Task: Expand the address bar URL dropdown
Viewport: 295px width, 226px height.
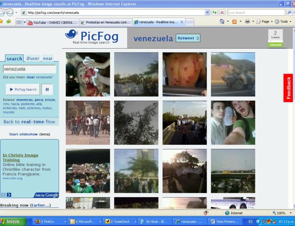Action: click(x=207, y=13)
